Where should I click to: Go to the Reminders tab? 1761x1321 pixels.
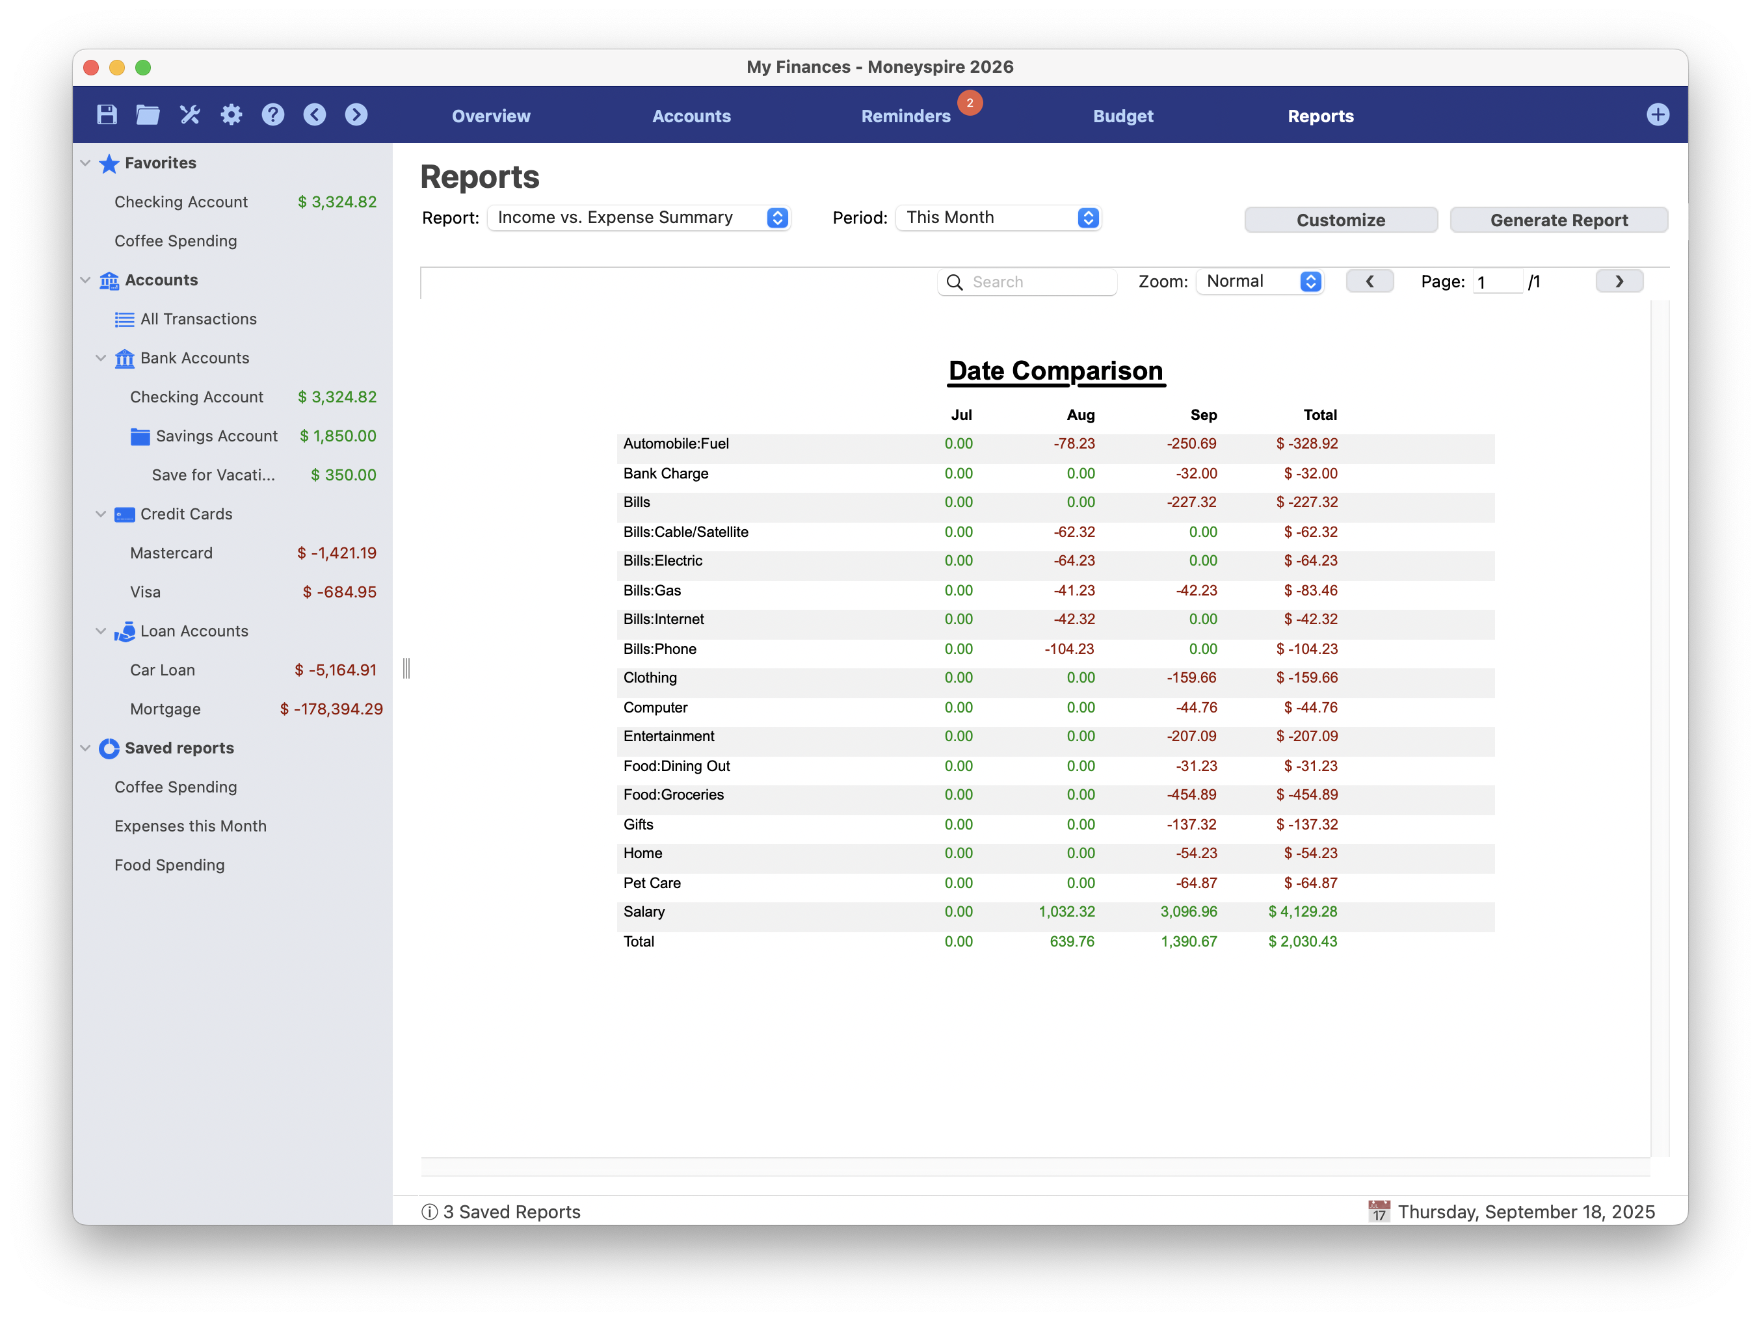905,115
